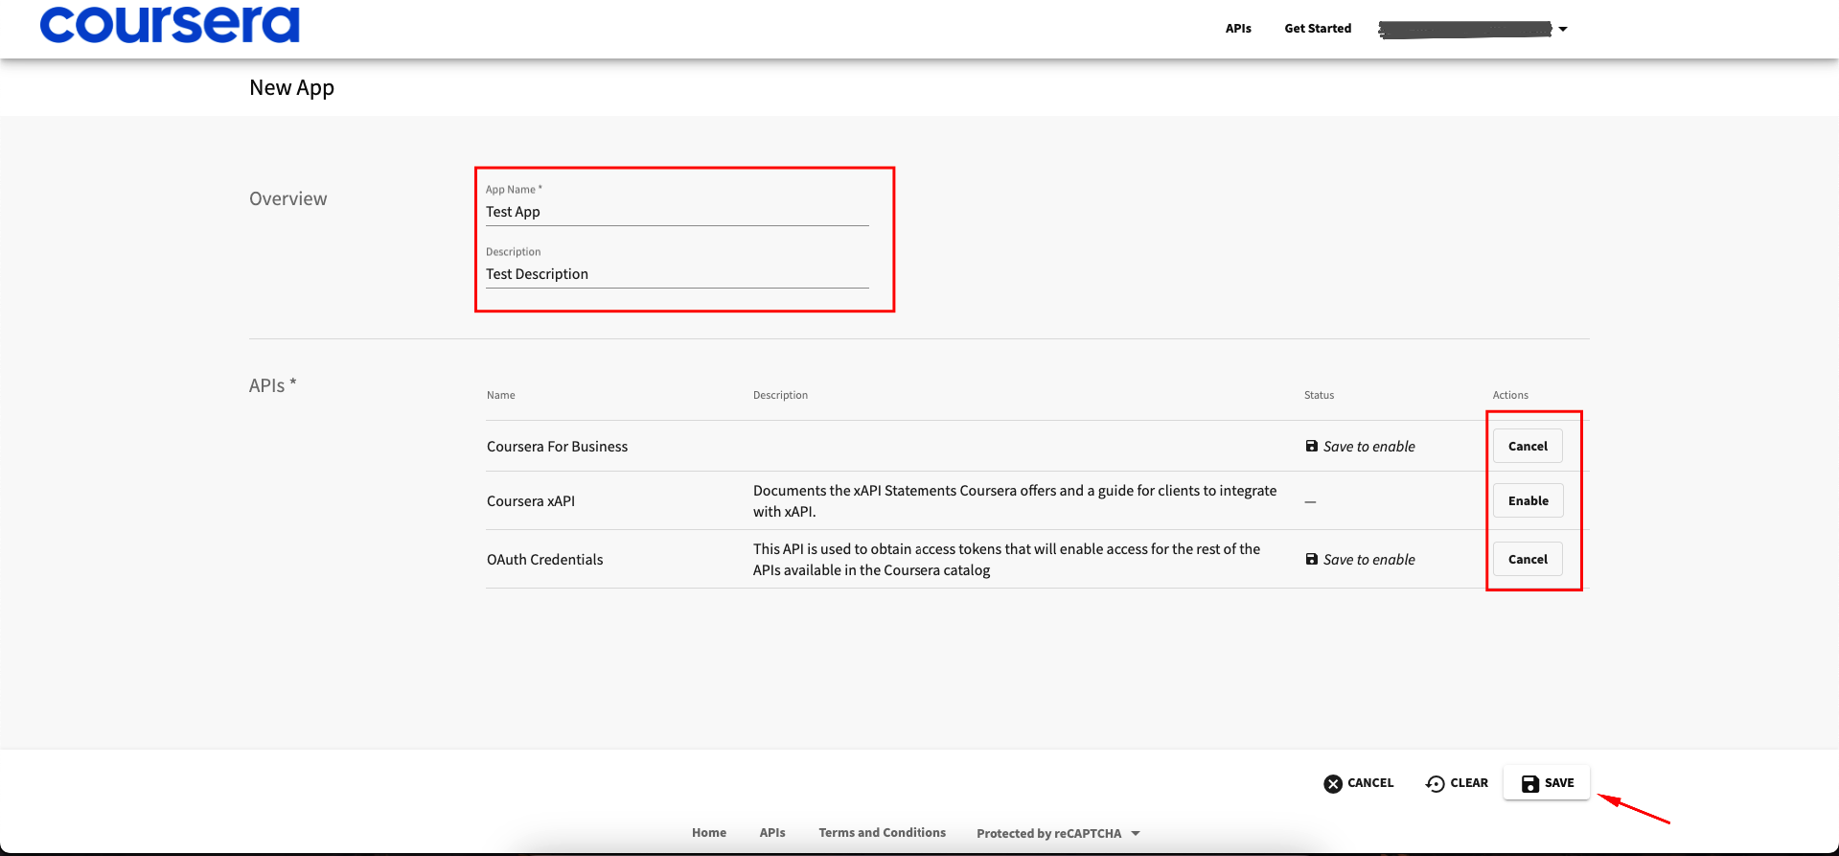Click the Description input field

[677, 274]
